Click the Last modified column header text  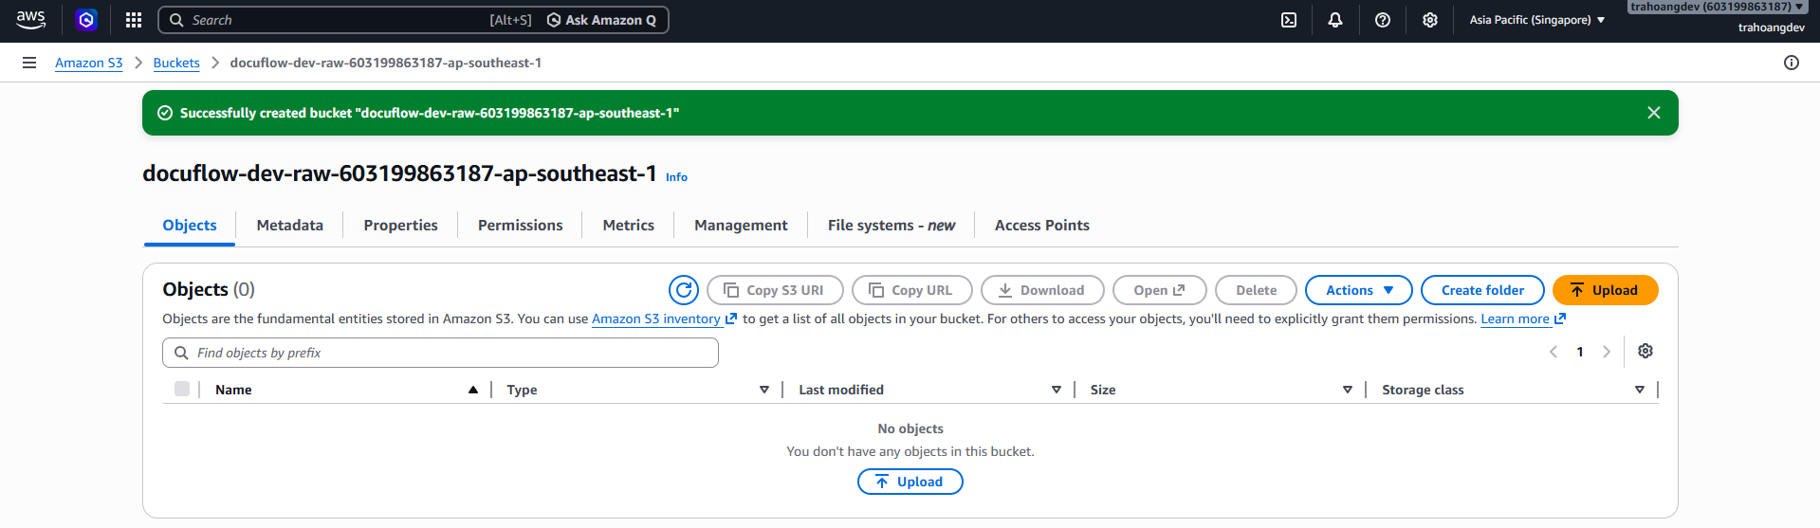841,390
